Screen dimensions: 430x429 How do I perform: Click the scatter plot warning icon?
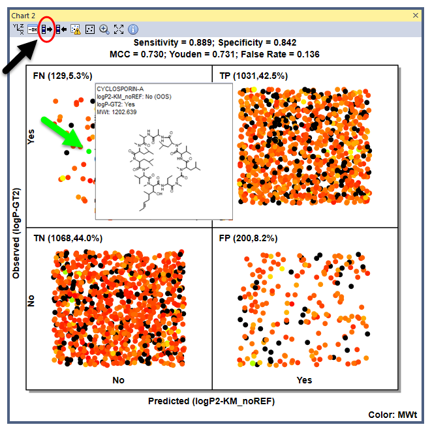tap(76, 29)
